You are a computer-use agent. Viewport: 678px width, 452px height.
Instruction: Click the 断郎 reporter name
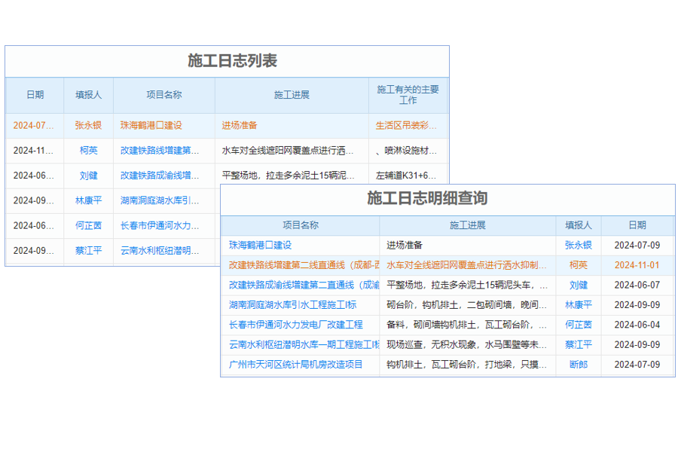pos(578,365)
